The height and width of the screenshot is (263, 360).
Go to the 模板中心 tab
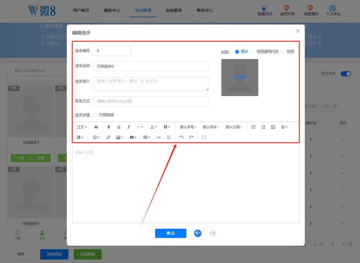pos(112,10)
